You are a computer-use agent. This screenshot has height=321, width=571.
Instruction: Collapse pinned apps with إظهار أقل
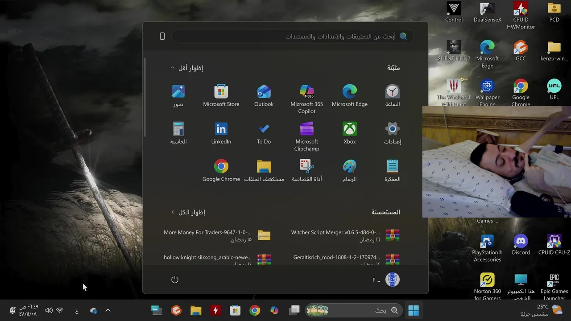click(x=186, y=68)
